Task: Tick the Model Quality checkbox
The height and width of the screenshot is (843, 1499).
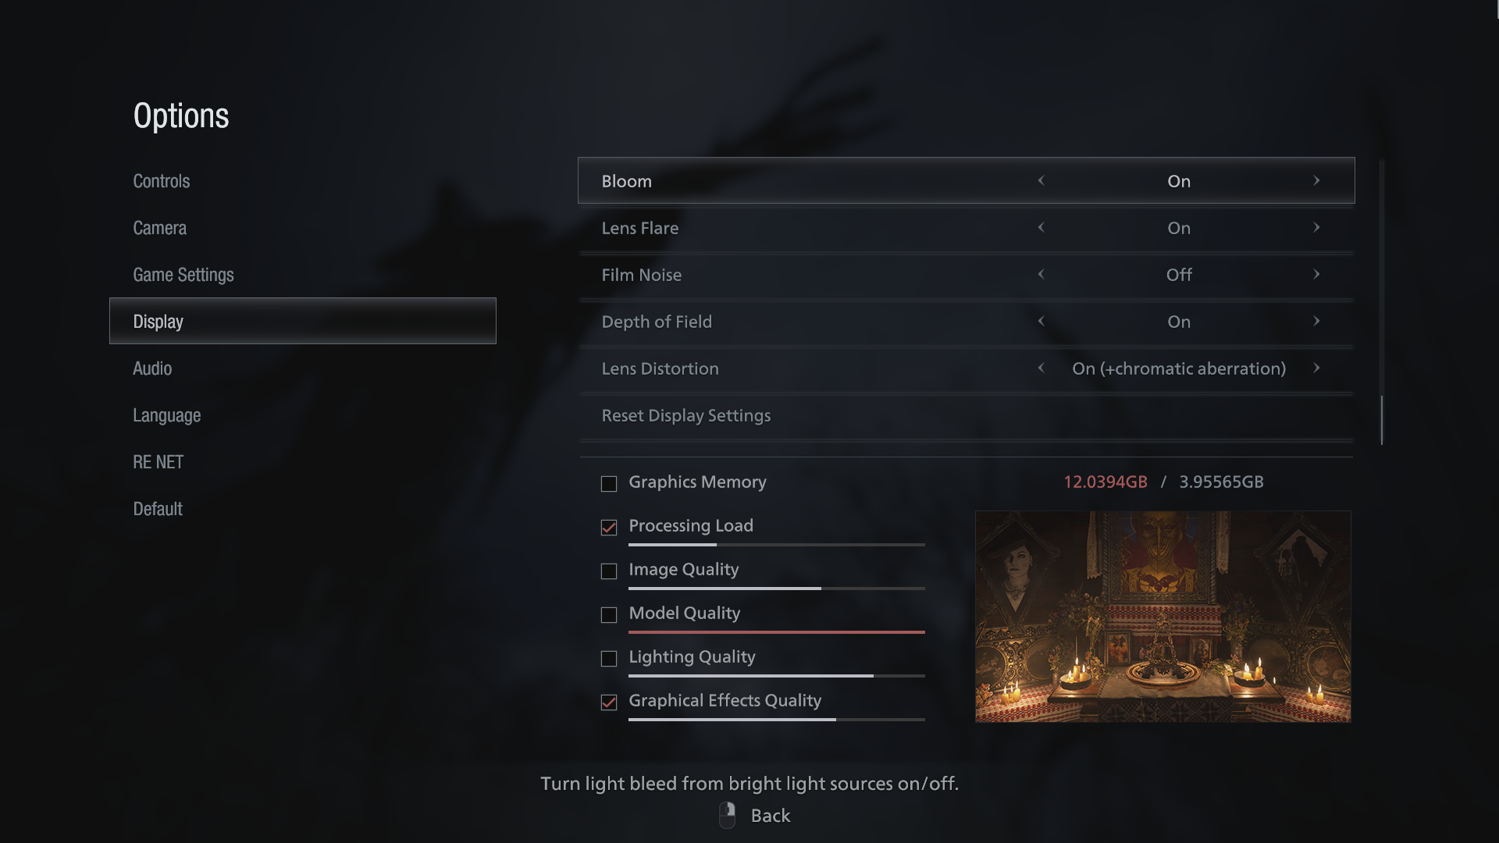Action: pyautogui.click(x=609, y=615)
